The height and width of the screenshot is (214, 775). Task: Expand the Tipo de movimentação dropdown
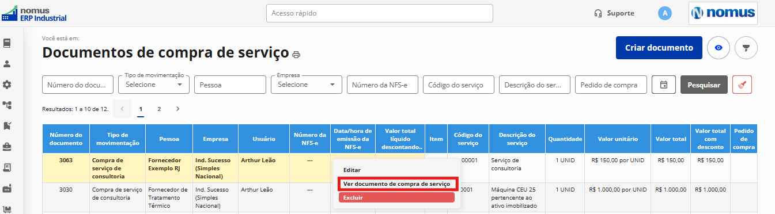coord(154,85)
